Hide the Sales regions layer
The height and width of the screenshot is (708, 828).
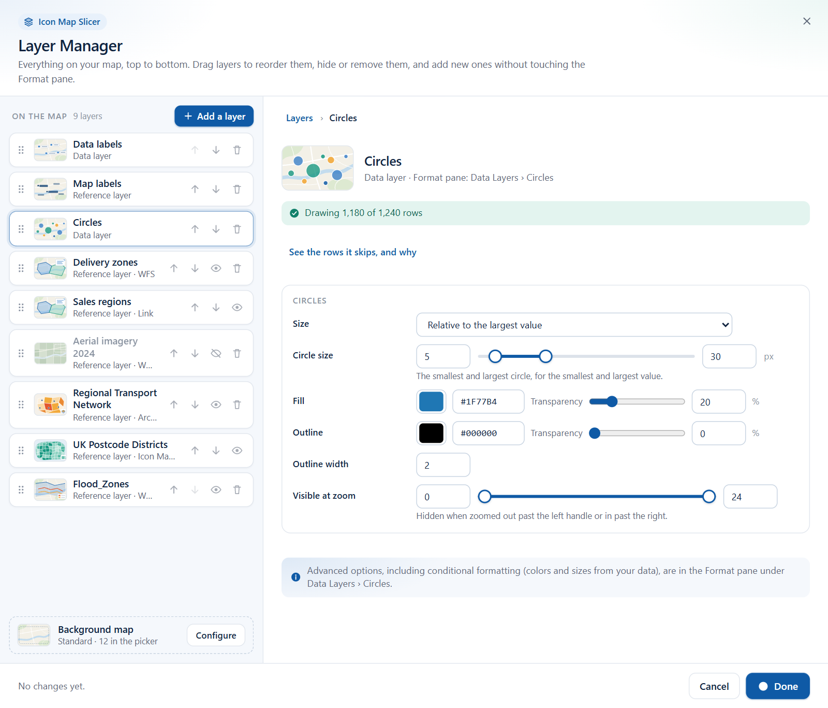(x=237, y=308)
